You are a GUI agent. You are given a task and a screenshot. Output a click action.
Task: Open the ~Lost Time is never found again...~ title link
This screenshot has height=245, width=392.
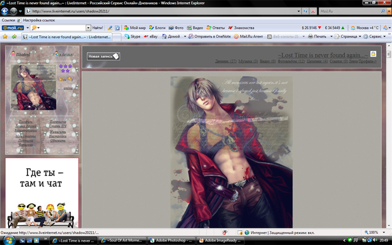pyautogui.click(x=323, y=55)
